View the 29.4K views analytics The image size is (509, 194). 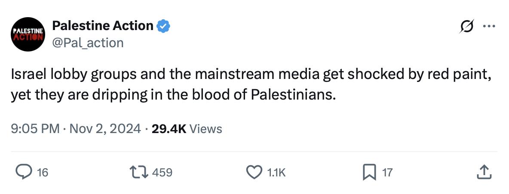(169, 128)
